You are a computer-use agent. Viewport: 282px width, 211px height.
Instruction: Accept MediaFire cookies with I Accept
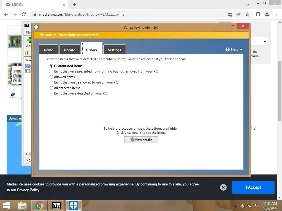coord(253,187)
